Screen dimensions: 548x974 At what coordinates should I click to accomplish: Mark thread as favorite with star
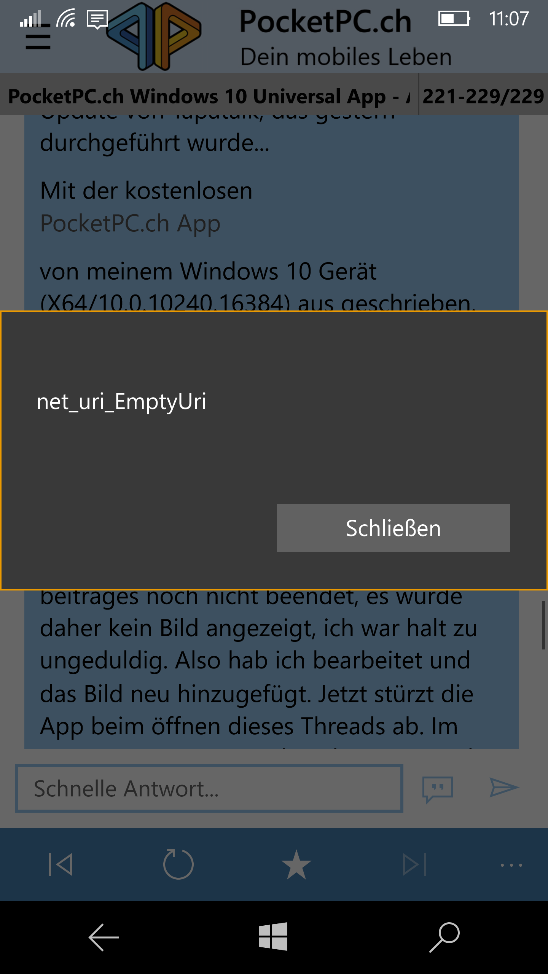[x=296, y=864]
